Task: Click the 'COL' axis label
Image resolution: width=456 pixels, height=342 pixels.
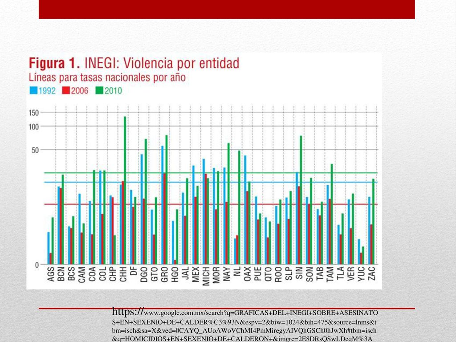Action: pos(102,274)
